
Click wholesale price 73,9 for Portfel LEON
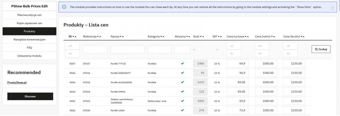[x=238, y=110]
